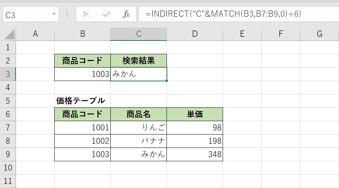The height and width of the screenshot is (188, 339).
Task: Select all cells using the corner triangle
Action: (9, 34)
